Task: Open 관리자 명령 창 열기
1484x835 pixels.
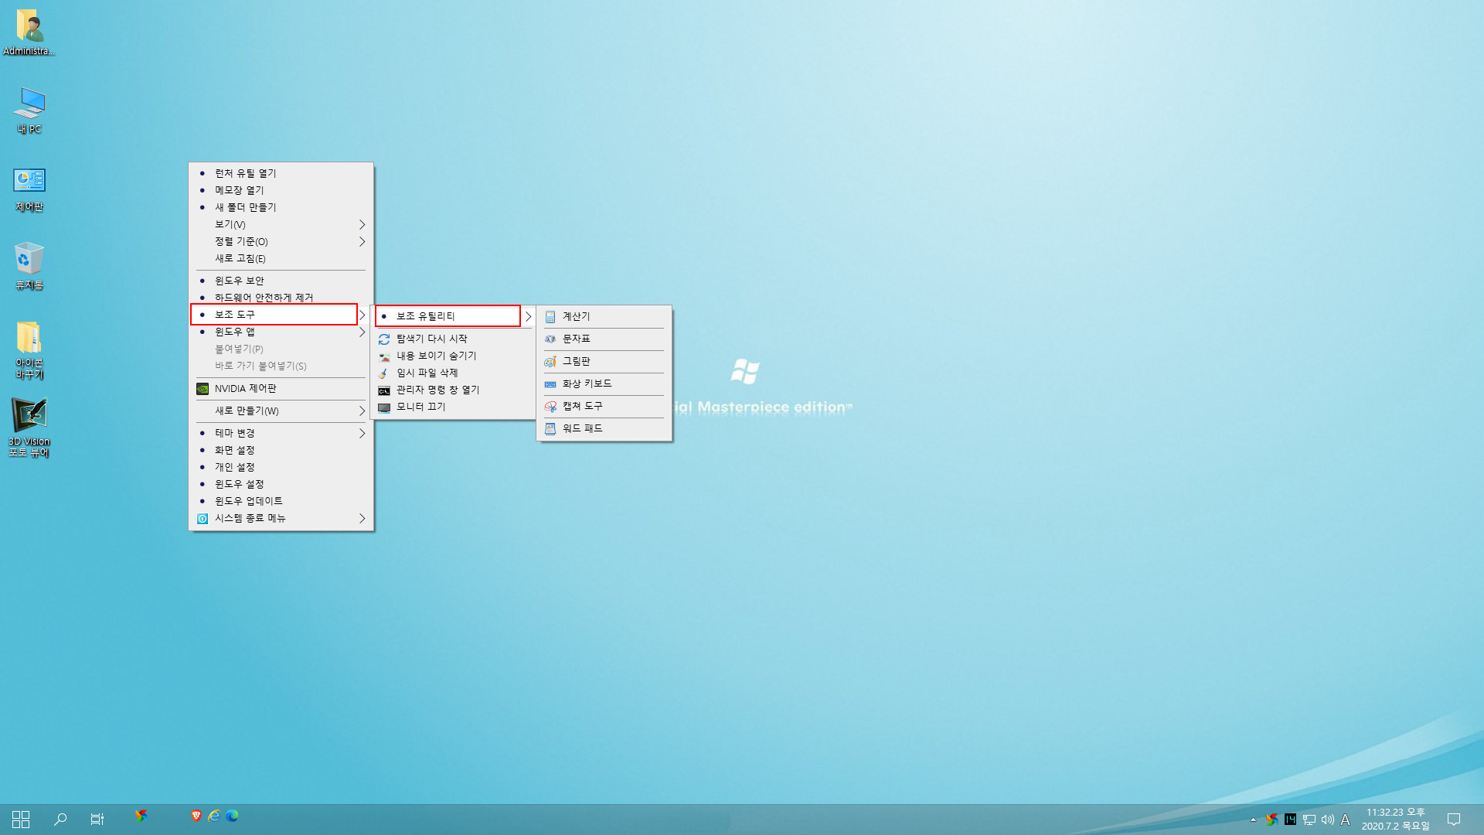Action: pos(454,390)
